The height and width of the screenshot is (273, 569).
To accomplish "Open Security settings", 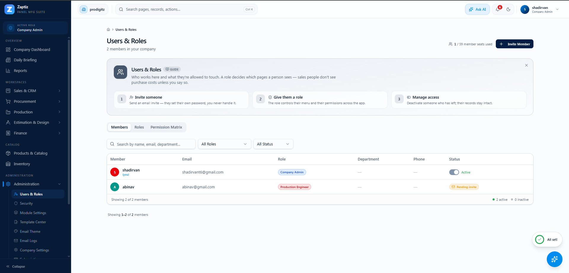I will (x=38, y=203).
